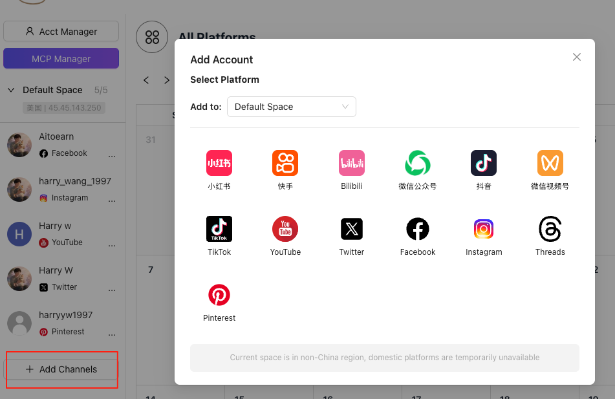Pick the Bilibili platform icon
615x399 pixels.
(x=351, y=163)
